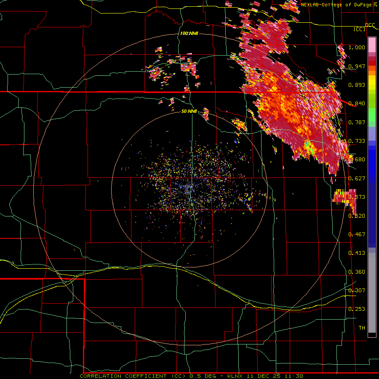Click the DCC product label

coord(370,25)
